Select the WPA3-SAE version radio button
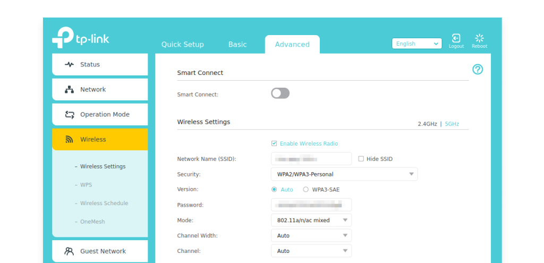The image size is (544, 263). click(x=305, y=189)
